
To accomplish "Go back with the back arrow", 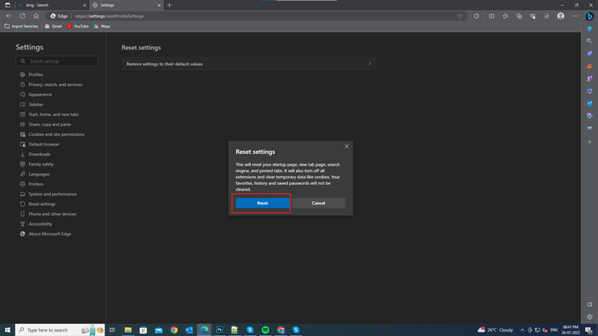I will pyautogui.click(x=9, y=16).
